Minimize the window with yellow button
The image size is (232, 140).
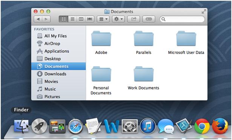(42, 11)
